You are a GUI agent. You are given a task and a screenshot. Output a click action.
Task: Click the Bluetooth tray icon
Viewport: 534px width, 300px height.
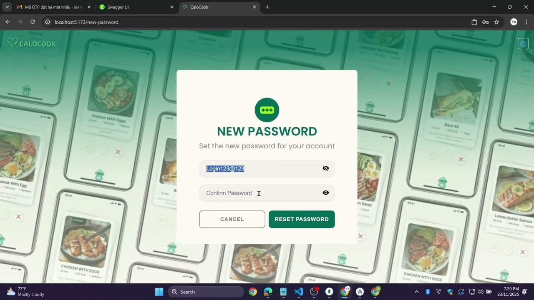pos(428,292)
